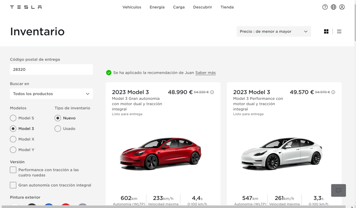Open the Todos los productos dropdown
356x208 pixels.
(51, 94)
